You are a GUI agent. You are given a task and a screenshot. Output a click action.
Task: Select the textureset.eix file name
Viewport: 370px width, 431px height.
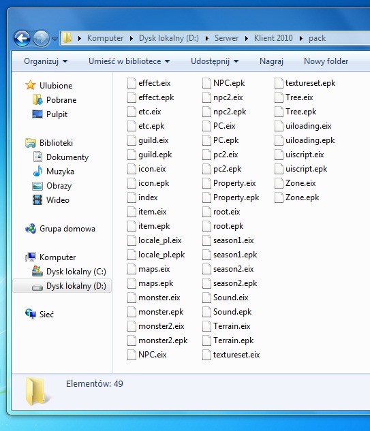tap(236, 355)
